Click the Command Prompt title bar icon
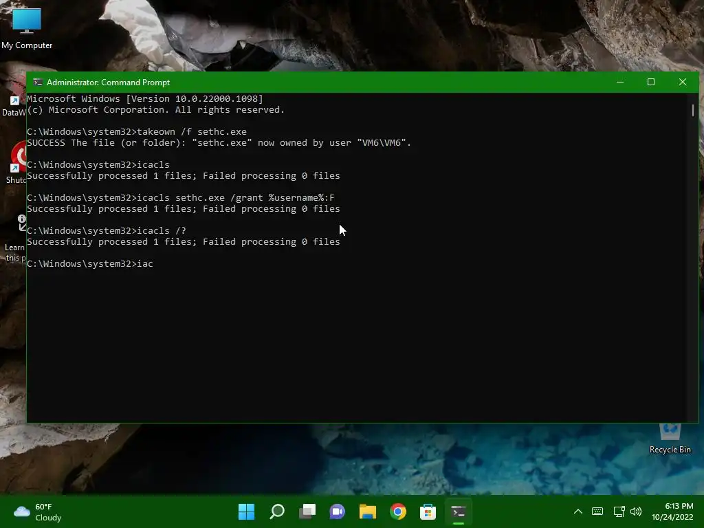The width and height of the screenshot is (704, 528). [x=38, y=82]
